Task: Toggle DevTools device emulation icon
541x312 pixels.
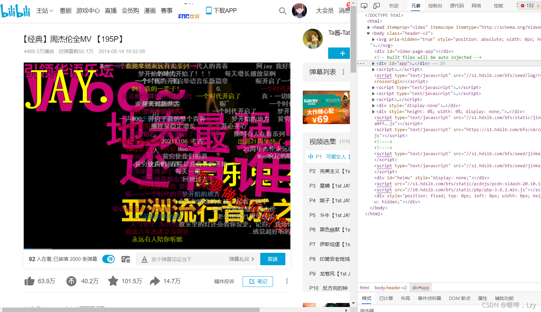Action: (377, 6)
